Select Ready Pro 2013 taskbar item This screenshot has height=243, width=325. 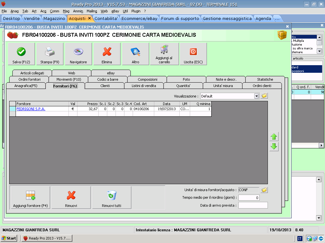pyautogui.click(x=47, y=238)
